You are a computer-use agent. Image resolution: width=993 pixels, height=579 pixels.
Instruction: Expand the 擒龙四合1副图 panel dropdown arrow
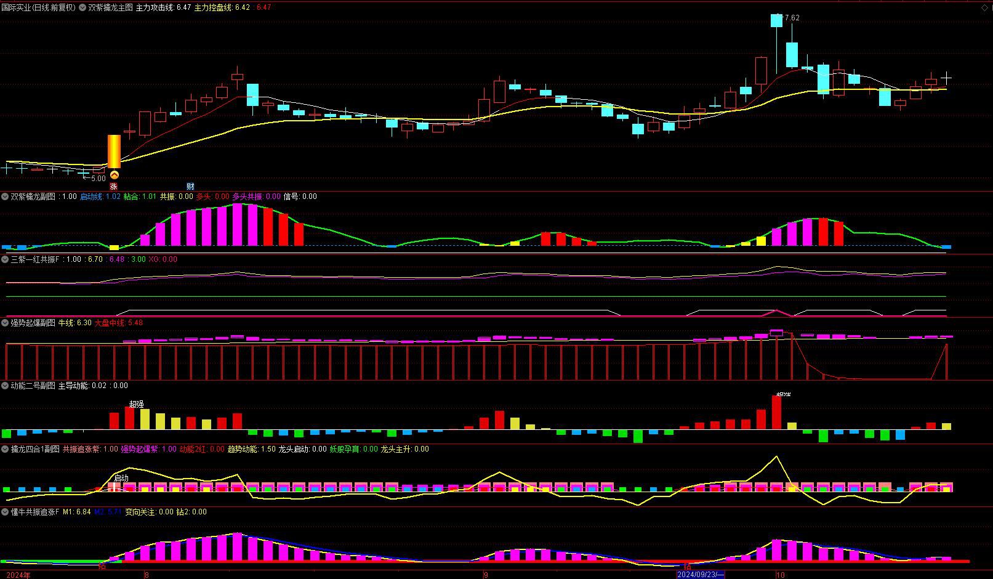(5, 449)
